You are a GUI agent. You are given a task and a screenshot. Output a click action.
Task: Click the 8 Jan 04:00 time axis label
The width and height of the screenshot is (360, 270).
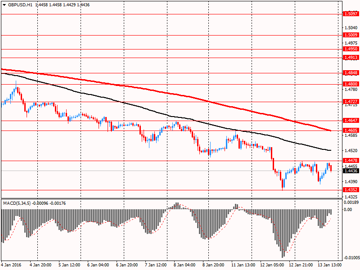(x=184, y=265)
